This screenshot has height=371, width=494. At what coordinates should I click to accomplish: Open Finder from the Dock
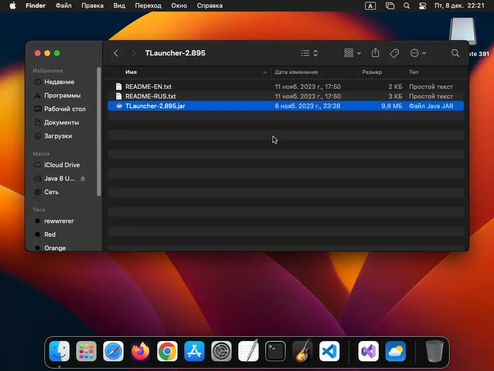(59, 351)
